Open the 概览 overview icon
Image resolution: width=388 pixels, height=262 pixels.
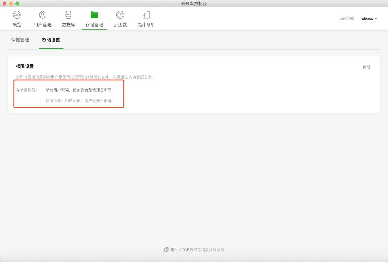tap(17, 15)
